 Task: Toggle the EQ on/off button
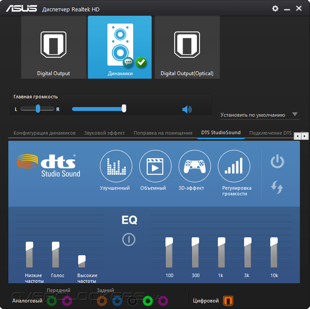pos(129,240)
